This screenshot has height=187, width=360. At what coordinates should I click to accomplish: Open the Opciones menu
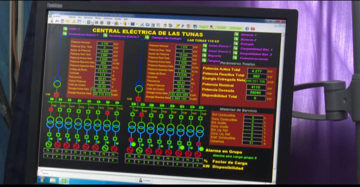[x=88, y=17]
